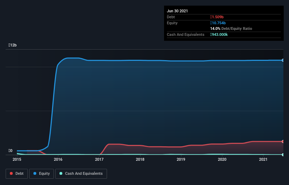Click the Debt label in tooltip
The width and height of the screenshot is (289, 185).
(x=171, y=17)
